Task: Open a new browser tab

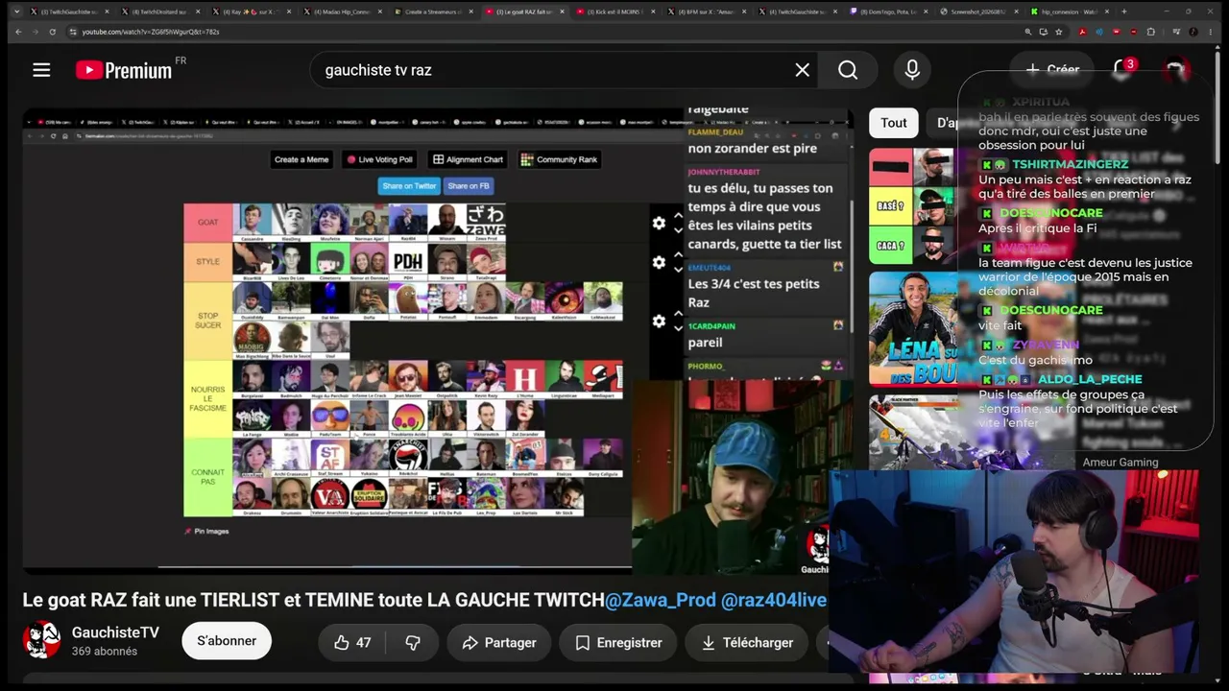Action: 1124,12
